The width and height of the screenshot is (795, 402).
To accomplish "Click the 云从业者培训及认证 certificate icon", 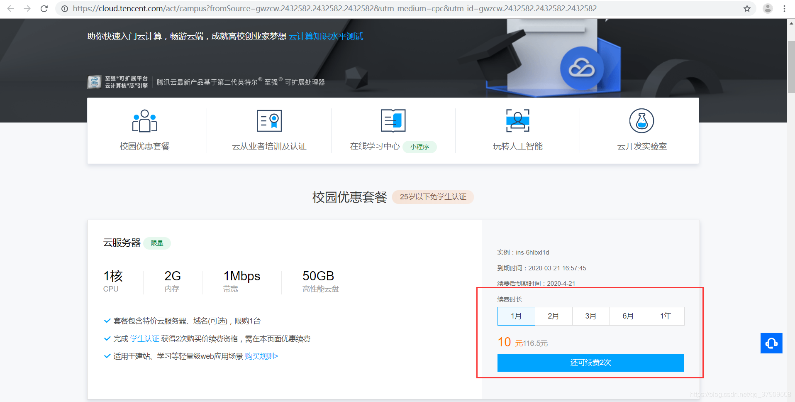I will pos(269,121).
